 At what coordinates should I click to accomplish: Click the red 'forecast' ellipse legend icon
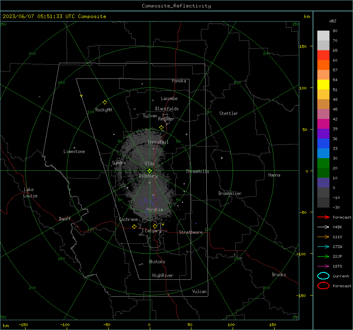323,286
